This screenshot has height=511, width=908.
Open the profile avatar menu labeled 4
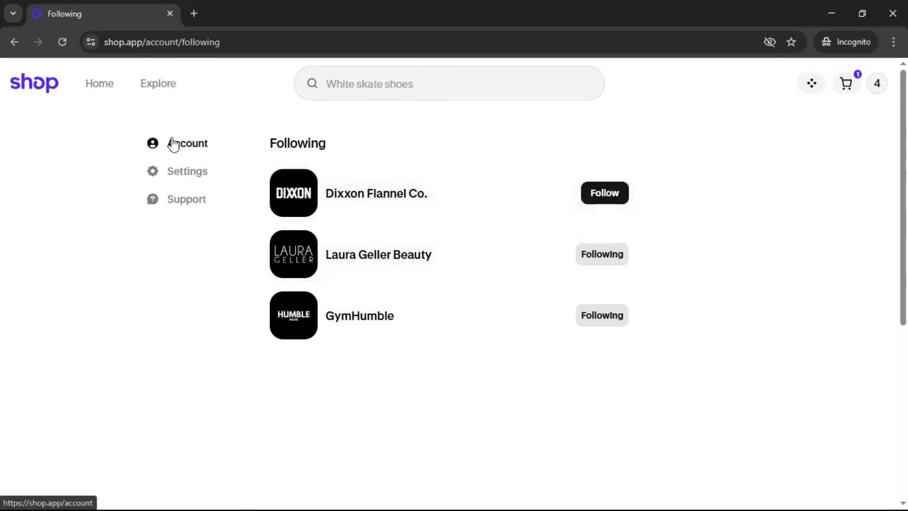(x=877, y=84)
